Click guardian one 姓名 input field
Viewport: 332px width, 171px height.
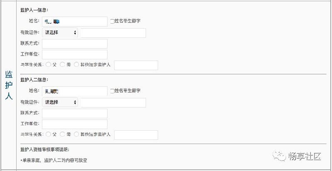point(75,21)
